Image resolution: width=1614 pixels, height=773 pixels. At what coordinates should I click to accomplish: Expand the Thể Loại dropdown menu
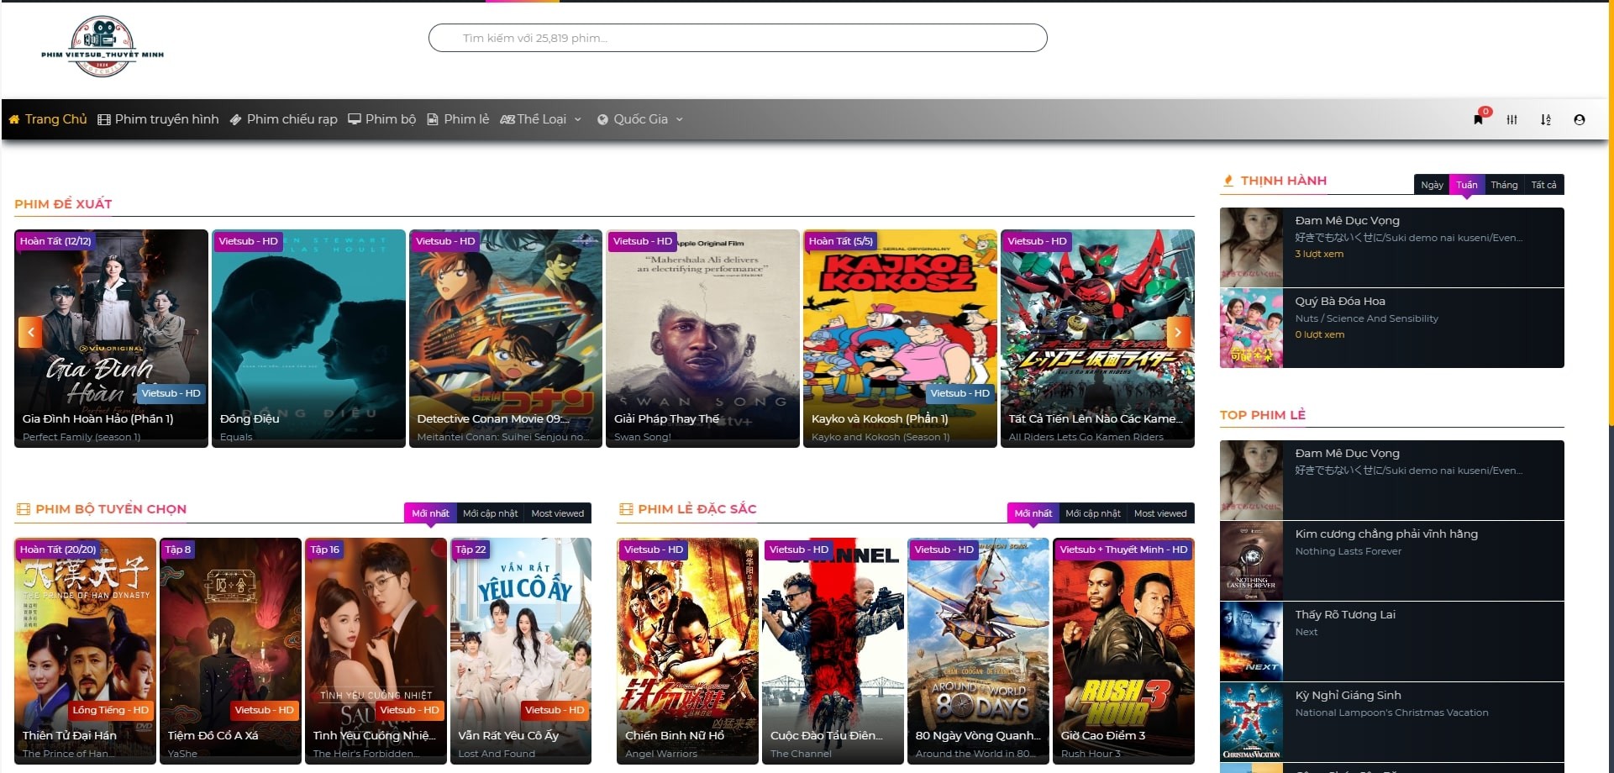(x=541, y=119)
